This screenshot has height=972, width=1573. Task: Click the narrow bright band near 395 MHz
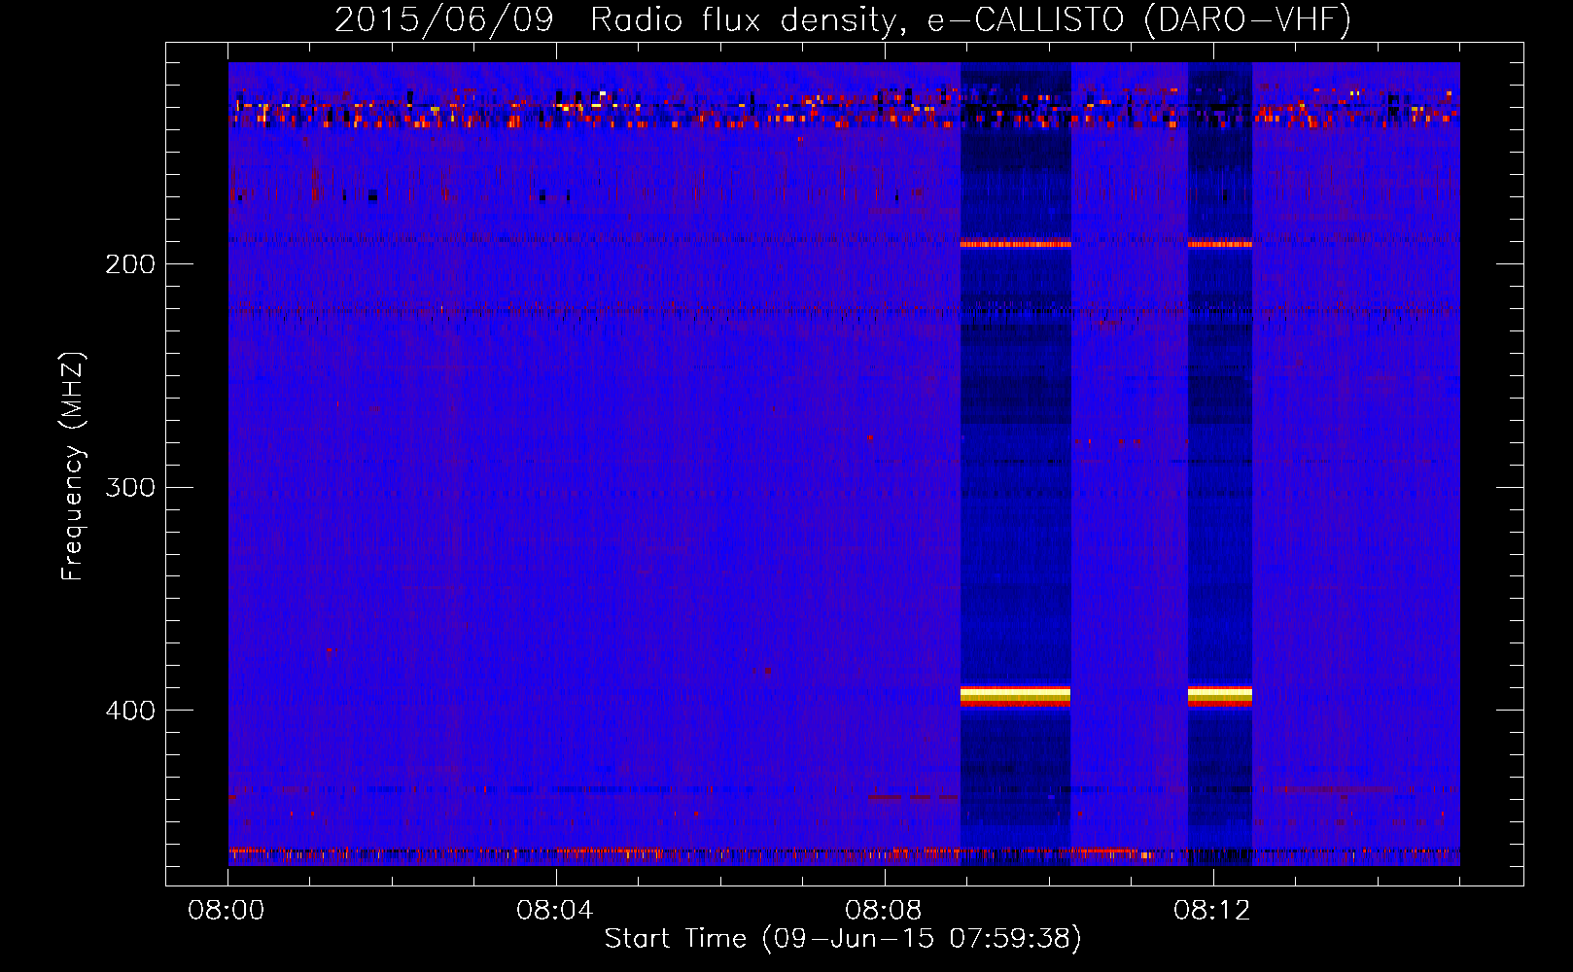click(1219, 696)
